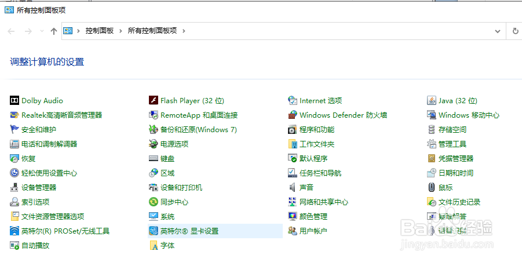The image size is (522, 262).
Task: Click the 网络和共享中心 icon
Action: pyautogui.click(x=293, y=202)
